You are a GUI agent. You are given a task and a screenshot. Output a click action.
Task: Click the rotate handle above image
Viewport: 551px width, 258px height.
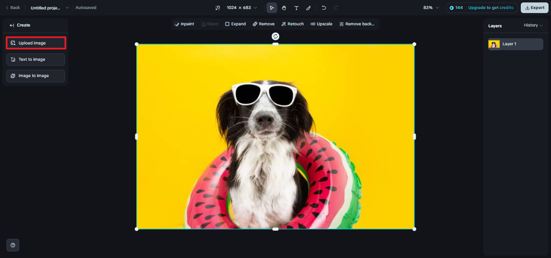[275, 36]
